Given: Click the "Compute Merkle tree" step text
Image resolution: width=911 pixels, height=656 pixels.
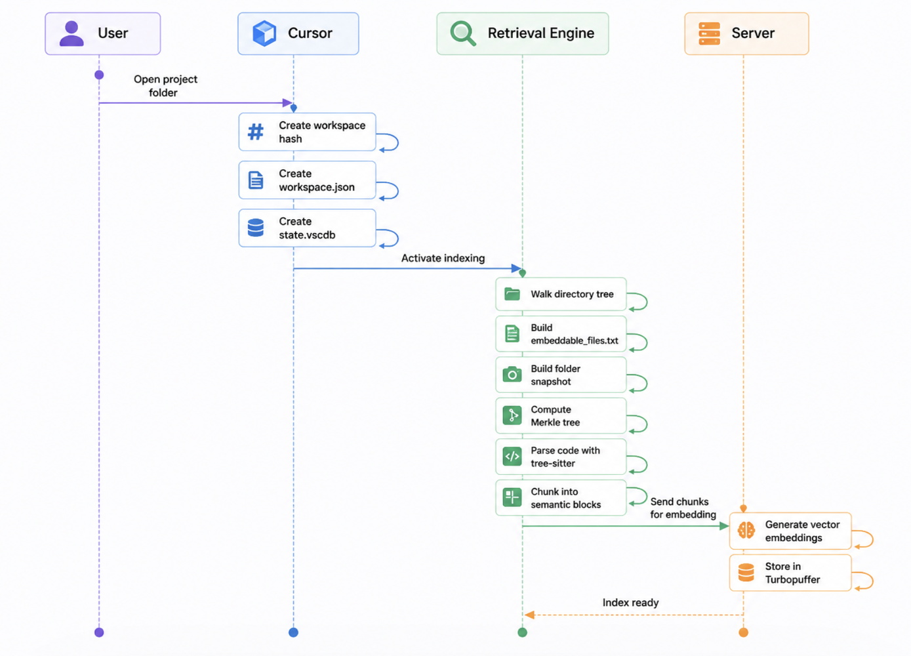Looking at the screenshot, I should click(x=556, y=416).
